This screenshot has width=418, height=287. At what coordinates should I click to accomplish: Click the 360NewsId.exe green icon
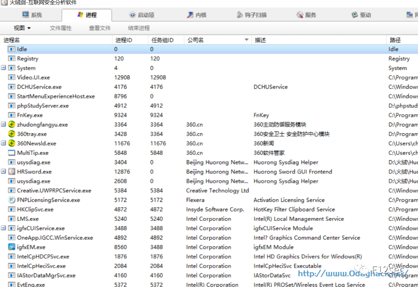11,143
